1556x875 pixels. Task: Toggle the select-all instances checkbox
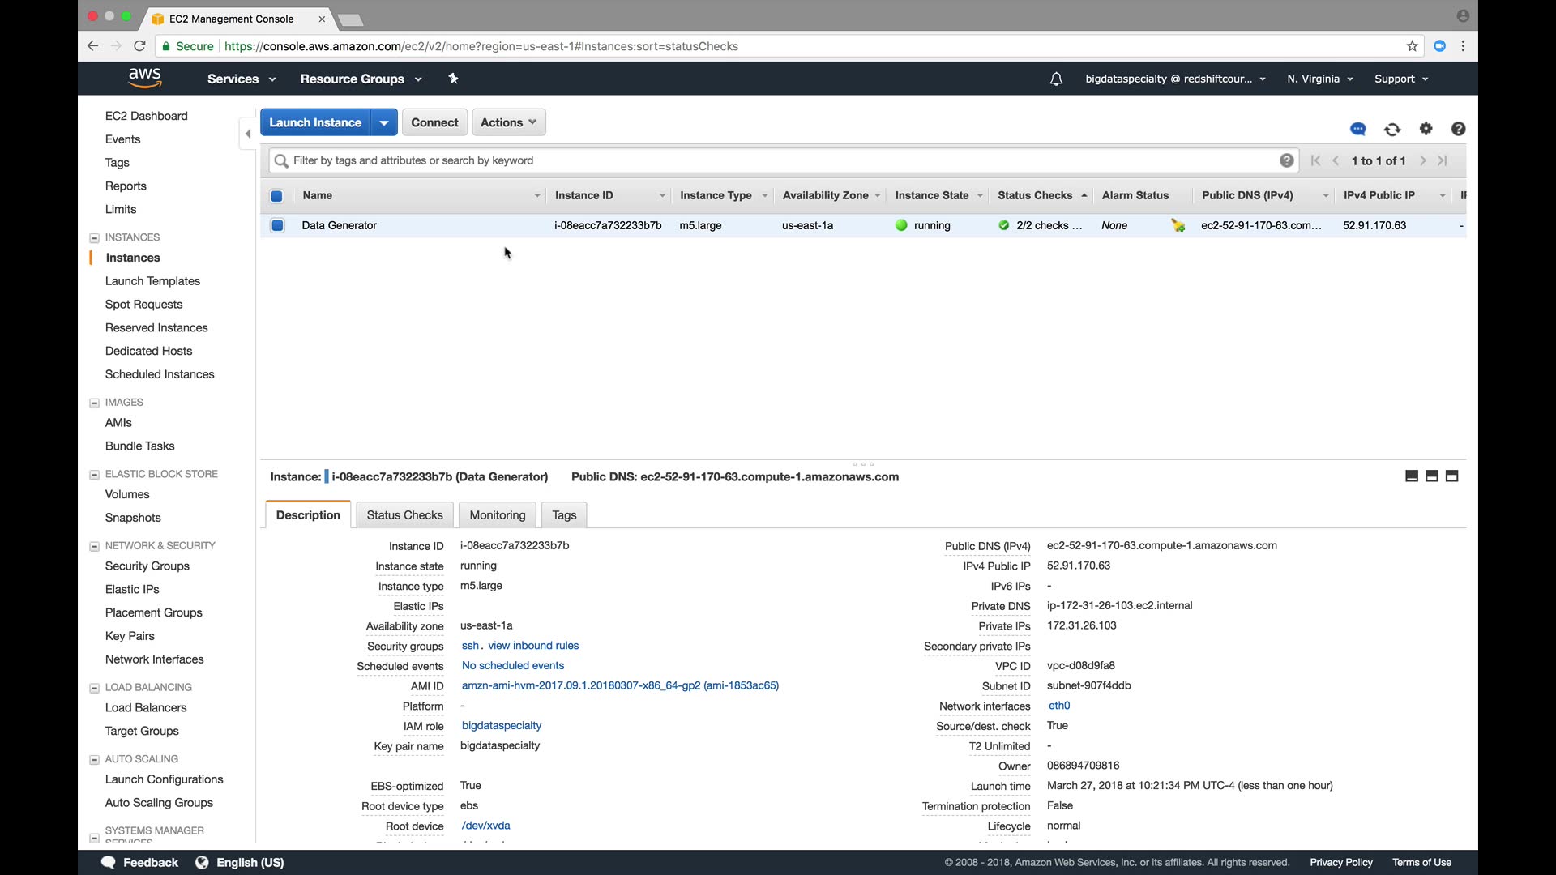point(276,196)
